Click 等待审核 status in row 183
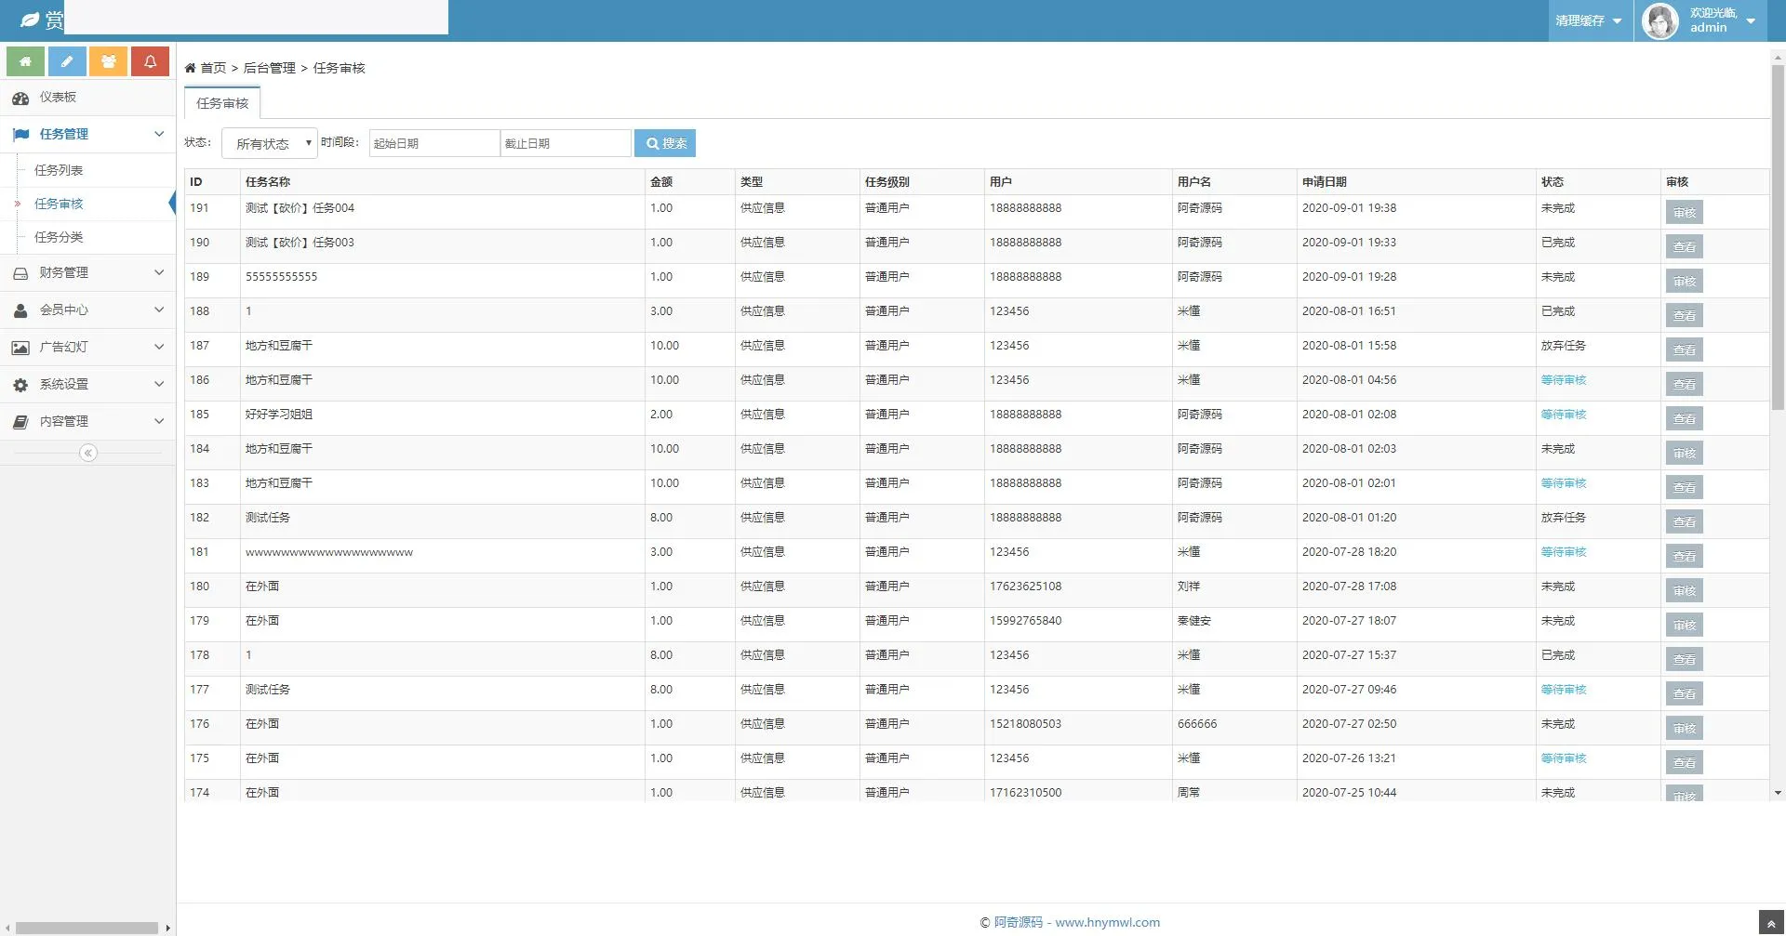1786x936 pixels. pos(1564,483)
